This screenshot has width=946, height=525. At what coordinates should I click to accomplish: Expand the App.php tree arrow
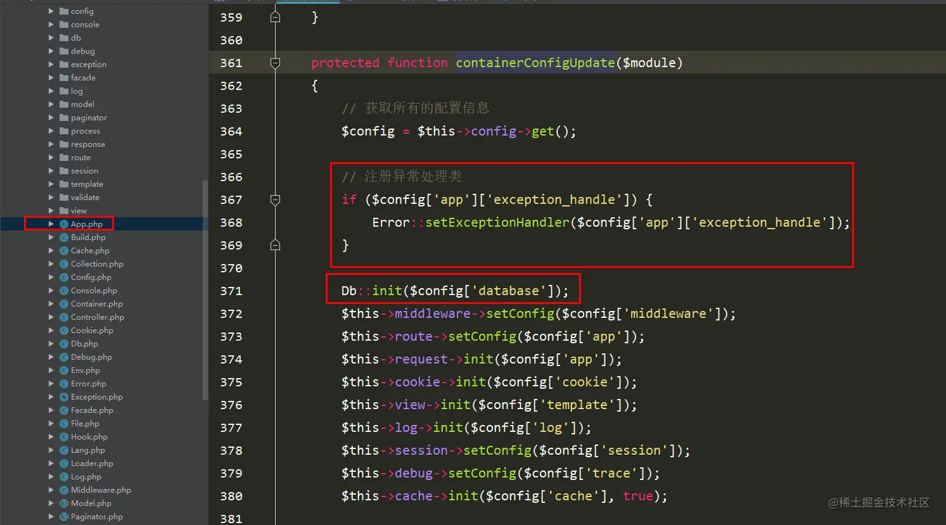tap(51, 224)
